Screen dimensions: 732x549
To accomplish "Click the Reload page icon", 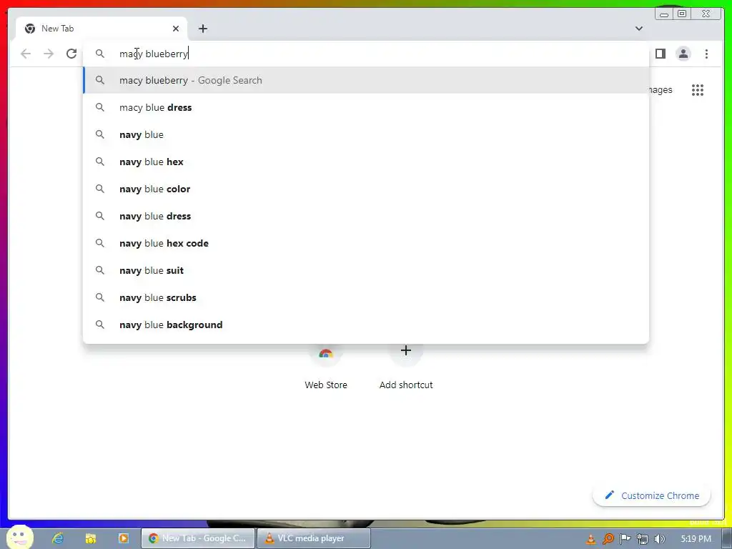I will tap(71, 54).
